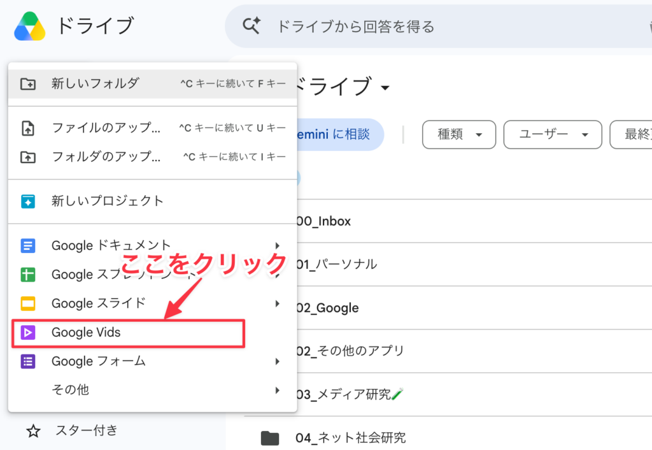Open the 03_メディア研究 folder row
Viewport: 652px width, 450px height.
click(x=474, y=394)
